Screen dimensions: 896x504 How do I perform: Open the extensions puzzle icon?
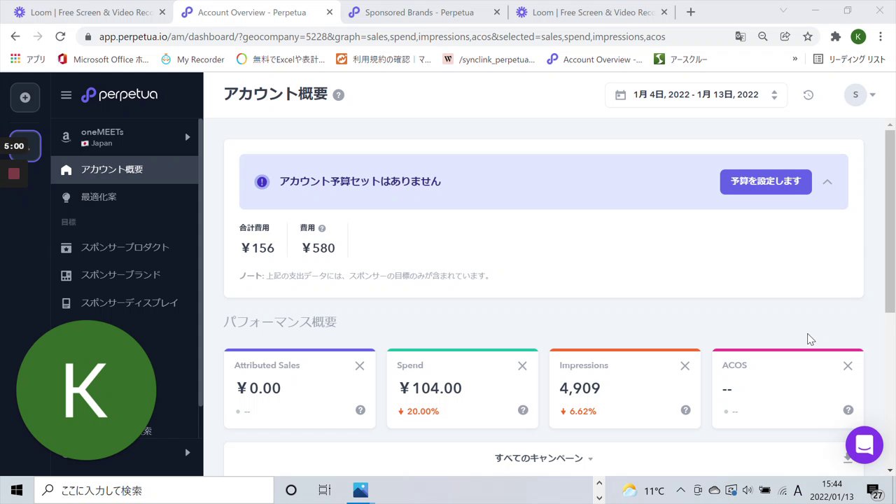[835, 36]
